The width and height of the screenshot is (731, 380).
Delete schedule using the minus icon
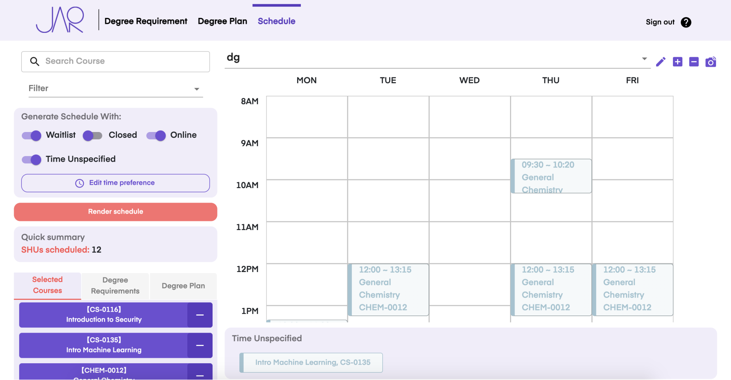[x=694, y=62]
